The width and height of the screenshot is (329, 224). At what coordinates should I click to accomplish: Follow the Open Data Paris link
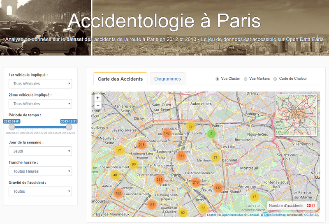click(x=305, y=39)
